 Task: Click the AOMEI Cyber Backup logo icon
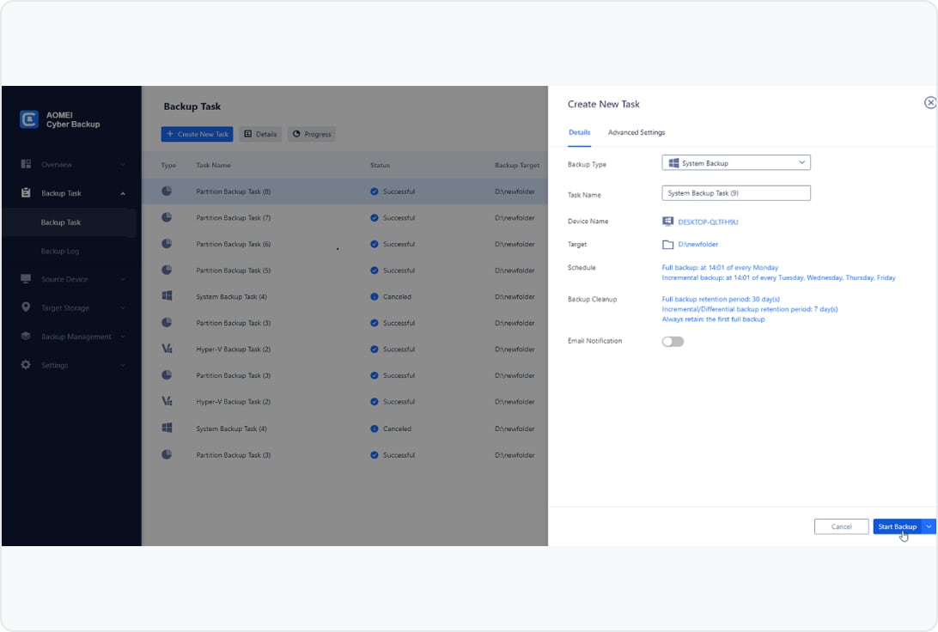pos(29,119)
